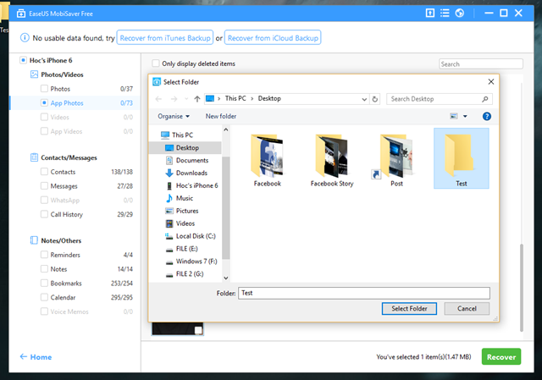Confirm with Select Folder button

pos(409,309)
